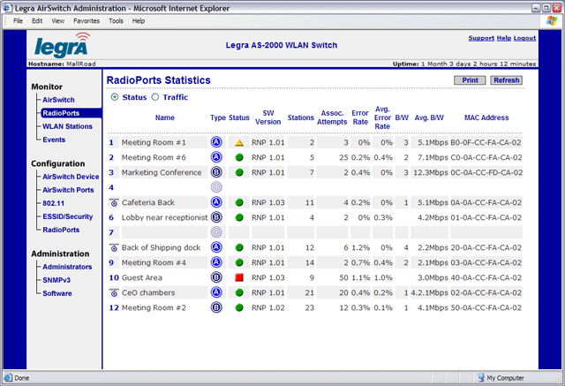Select the Traffic radio button
Viewport: 565px width, 386px height.
155,97
